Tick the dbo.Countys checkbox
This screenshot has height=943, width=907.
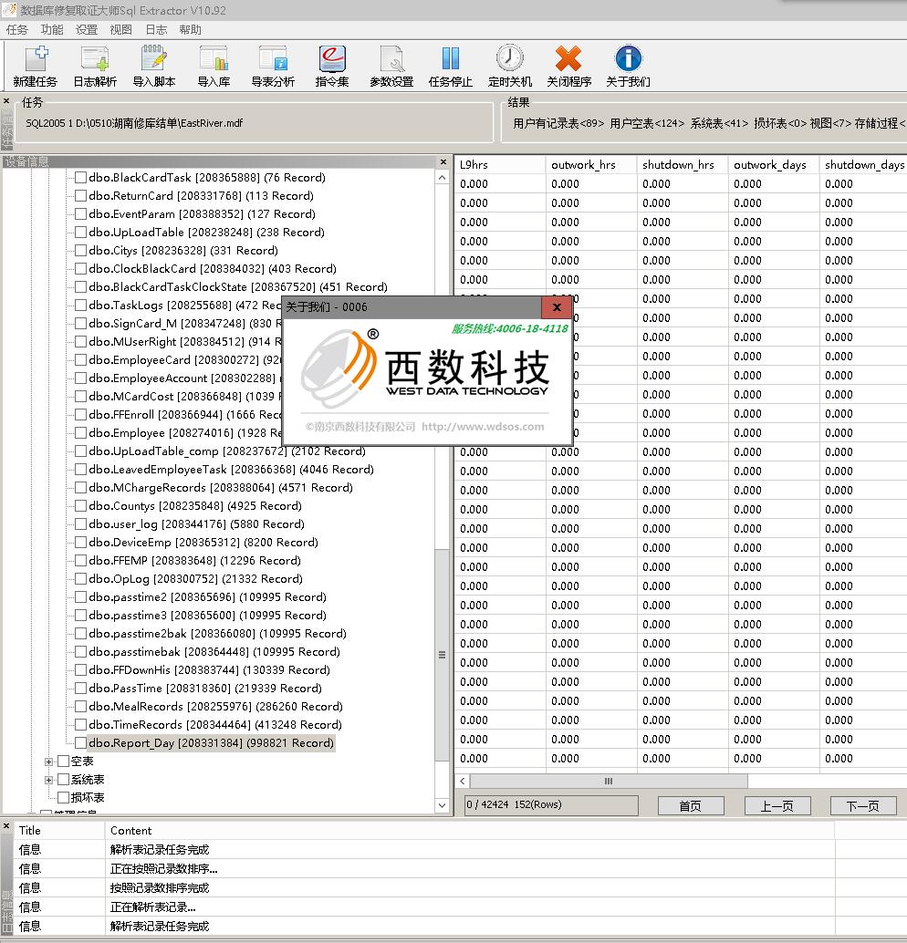(x=80, y=506)
